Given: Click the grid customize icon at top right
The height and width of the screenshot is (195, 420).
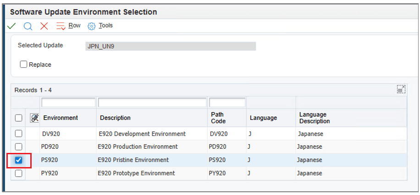Looking at the screenshot, I should click(x=401, y=90).
